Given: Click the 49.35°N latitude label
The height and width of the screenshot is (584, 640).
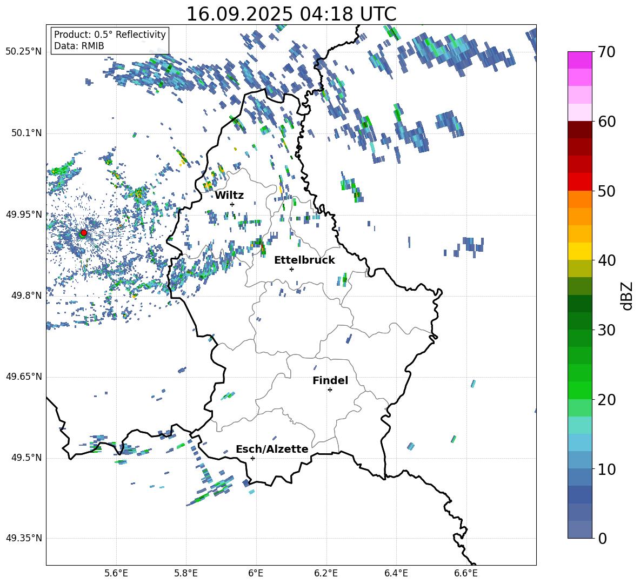Looking at the screenshot, I should click(23, 538).
